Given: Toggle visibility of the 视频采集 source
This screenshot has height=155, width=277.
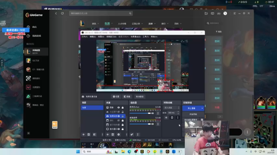Looking at the screenshot, I should click(118, 116).
